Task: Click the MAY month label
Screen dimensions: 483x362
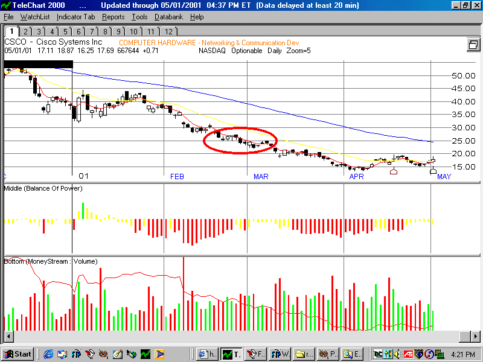Action: [444, 176]
